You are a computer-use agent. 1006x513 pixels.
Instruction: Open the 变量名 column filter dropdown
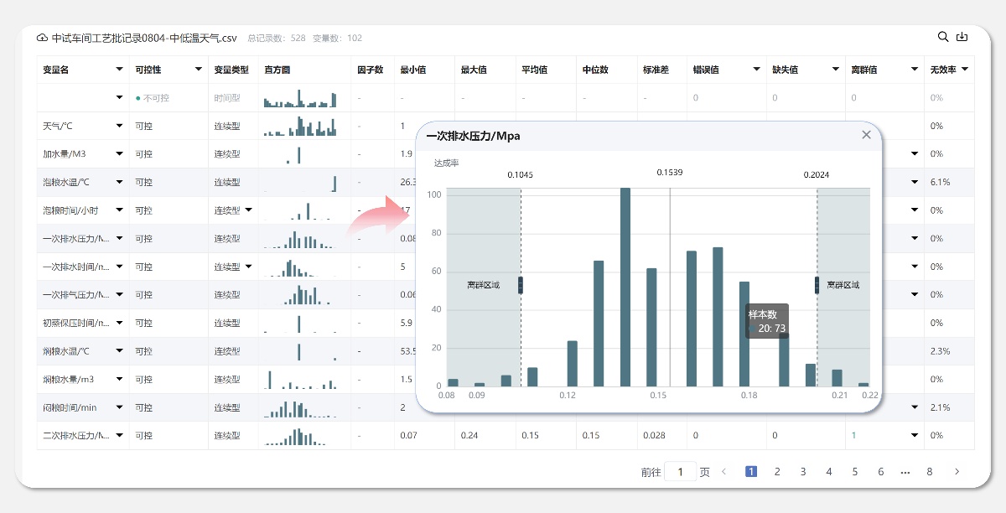point(120,70)
